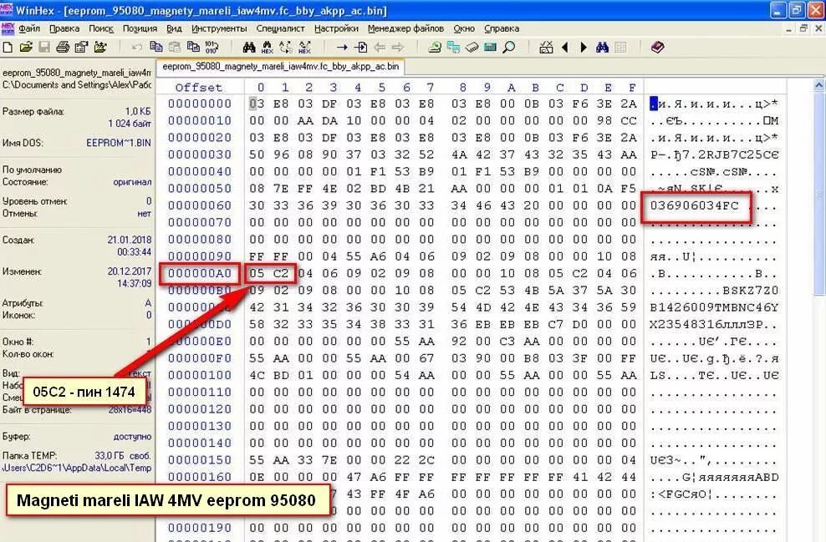Open the Менеджер файлов menu
Screen dimensions: 826x542
point(405,28)
